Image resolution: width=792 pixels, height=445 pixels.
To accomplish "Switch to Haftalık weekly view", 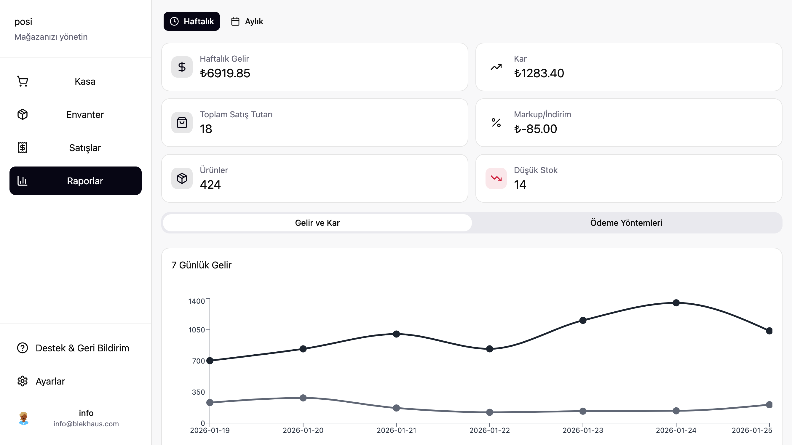I will (x=191, y=22).
